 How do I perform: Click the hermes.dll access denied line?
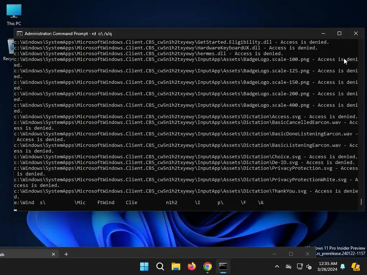[x=149, y=54]
